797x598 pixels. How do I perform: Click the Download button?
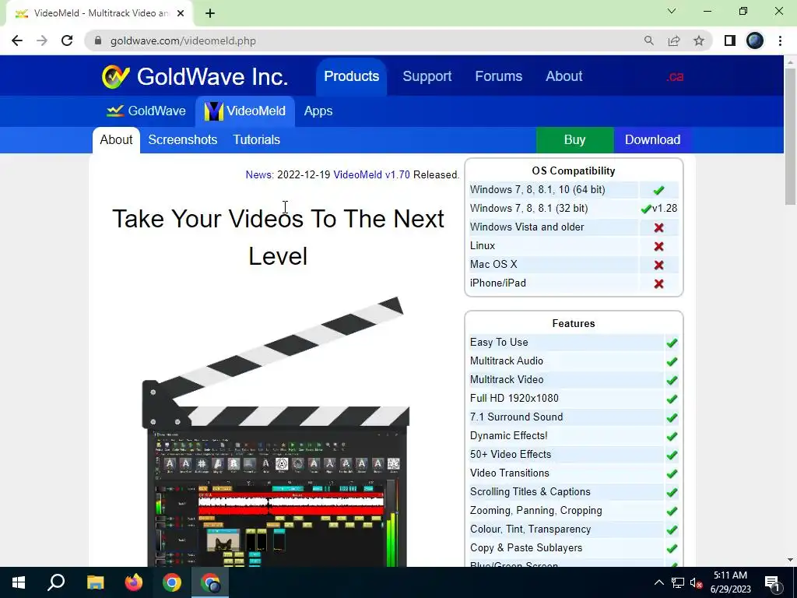click(653, 140)
